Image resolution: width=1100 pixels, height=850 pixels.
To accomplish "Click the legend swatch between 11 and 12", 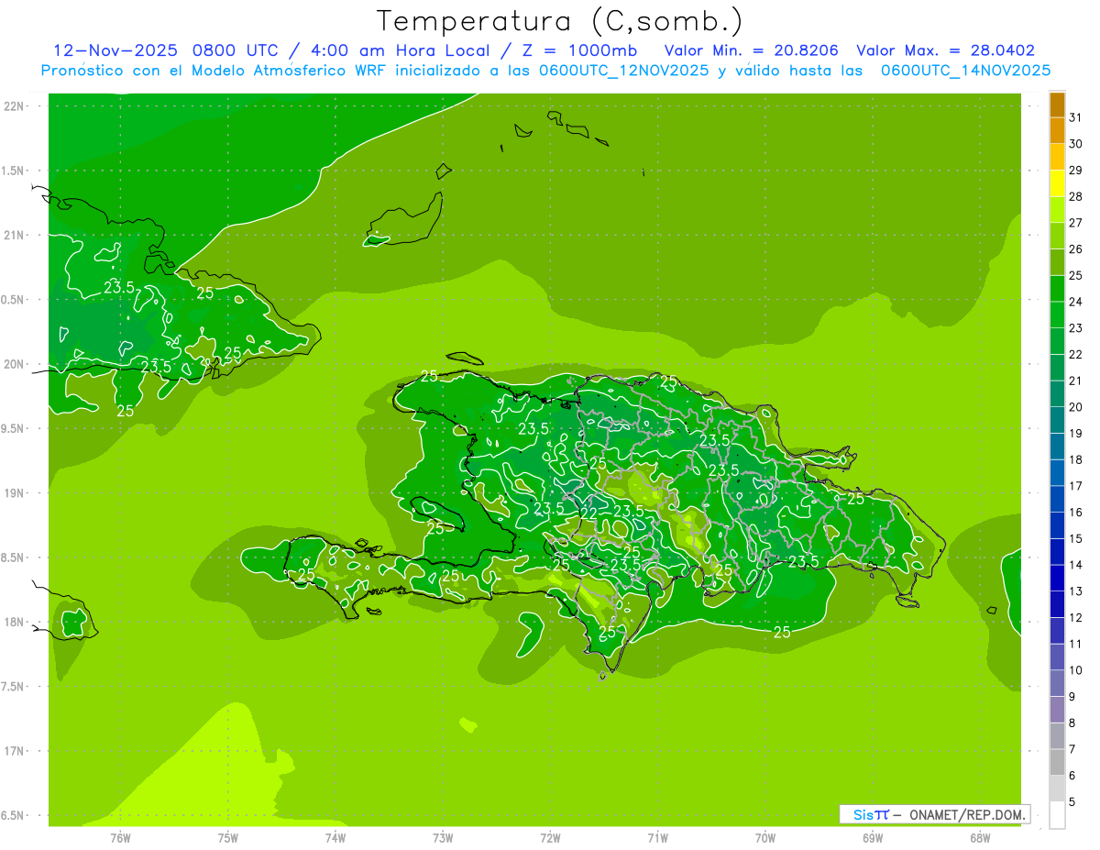I will pyautogui.click(x=1057, y=631).
